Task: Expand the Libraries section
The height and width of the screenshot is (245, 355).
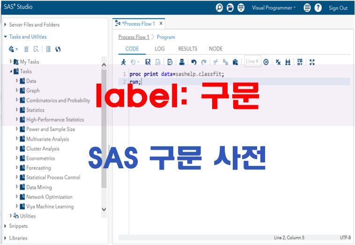Action: (5, 238)
